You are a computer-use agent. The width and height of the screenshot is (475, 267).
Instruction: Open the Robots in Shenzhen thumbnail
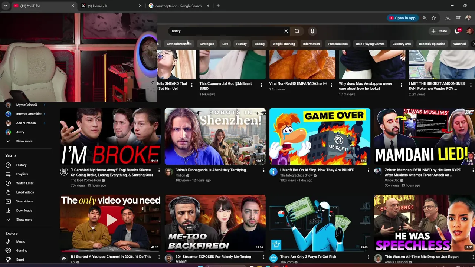215,136
